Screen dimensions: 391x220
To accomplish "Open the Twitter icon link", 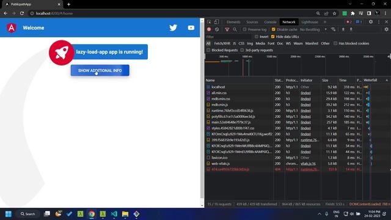I will [173, 28].
